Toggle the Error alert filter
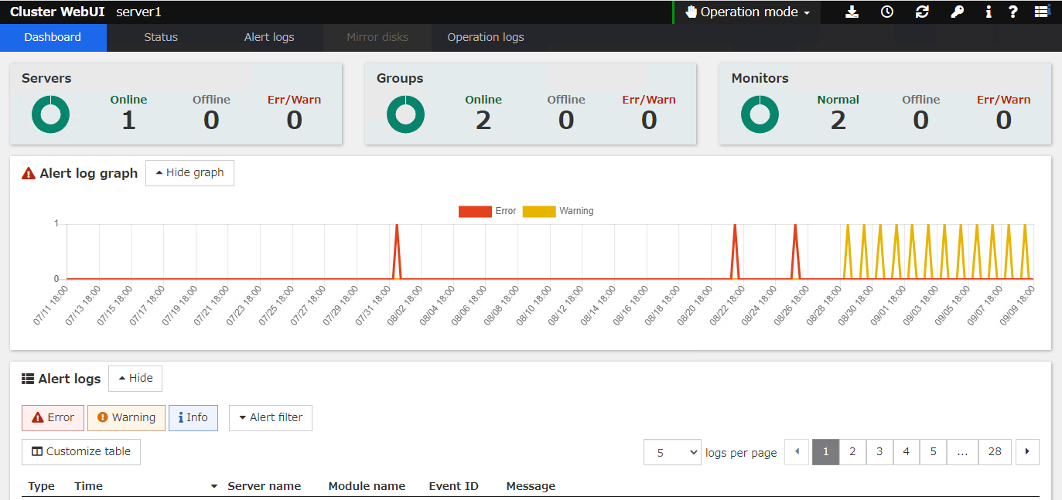This screenshot has height=500, width=1062. click(53, 417)
